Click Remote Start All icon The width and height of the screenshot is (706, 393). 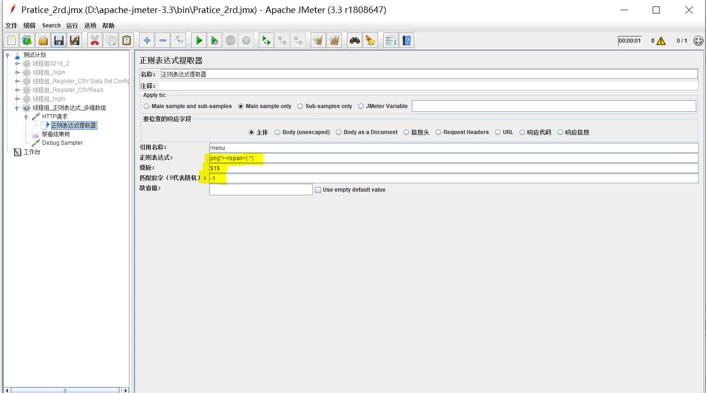tap(266, 40)
